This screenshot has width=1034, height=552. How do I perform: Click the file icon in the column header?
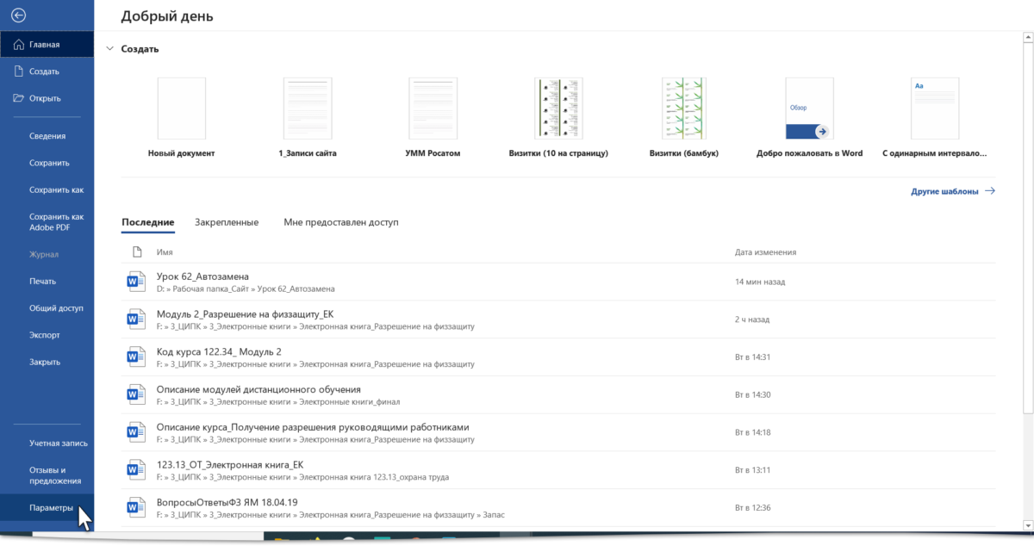click(136, 252)
